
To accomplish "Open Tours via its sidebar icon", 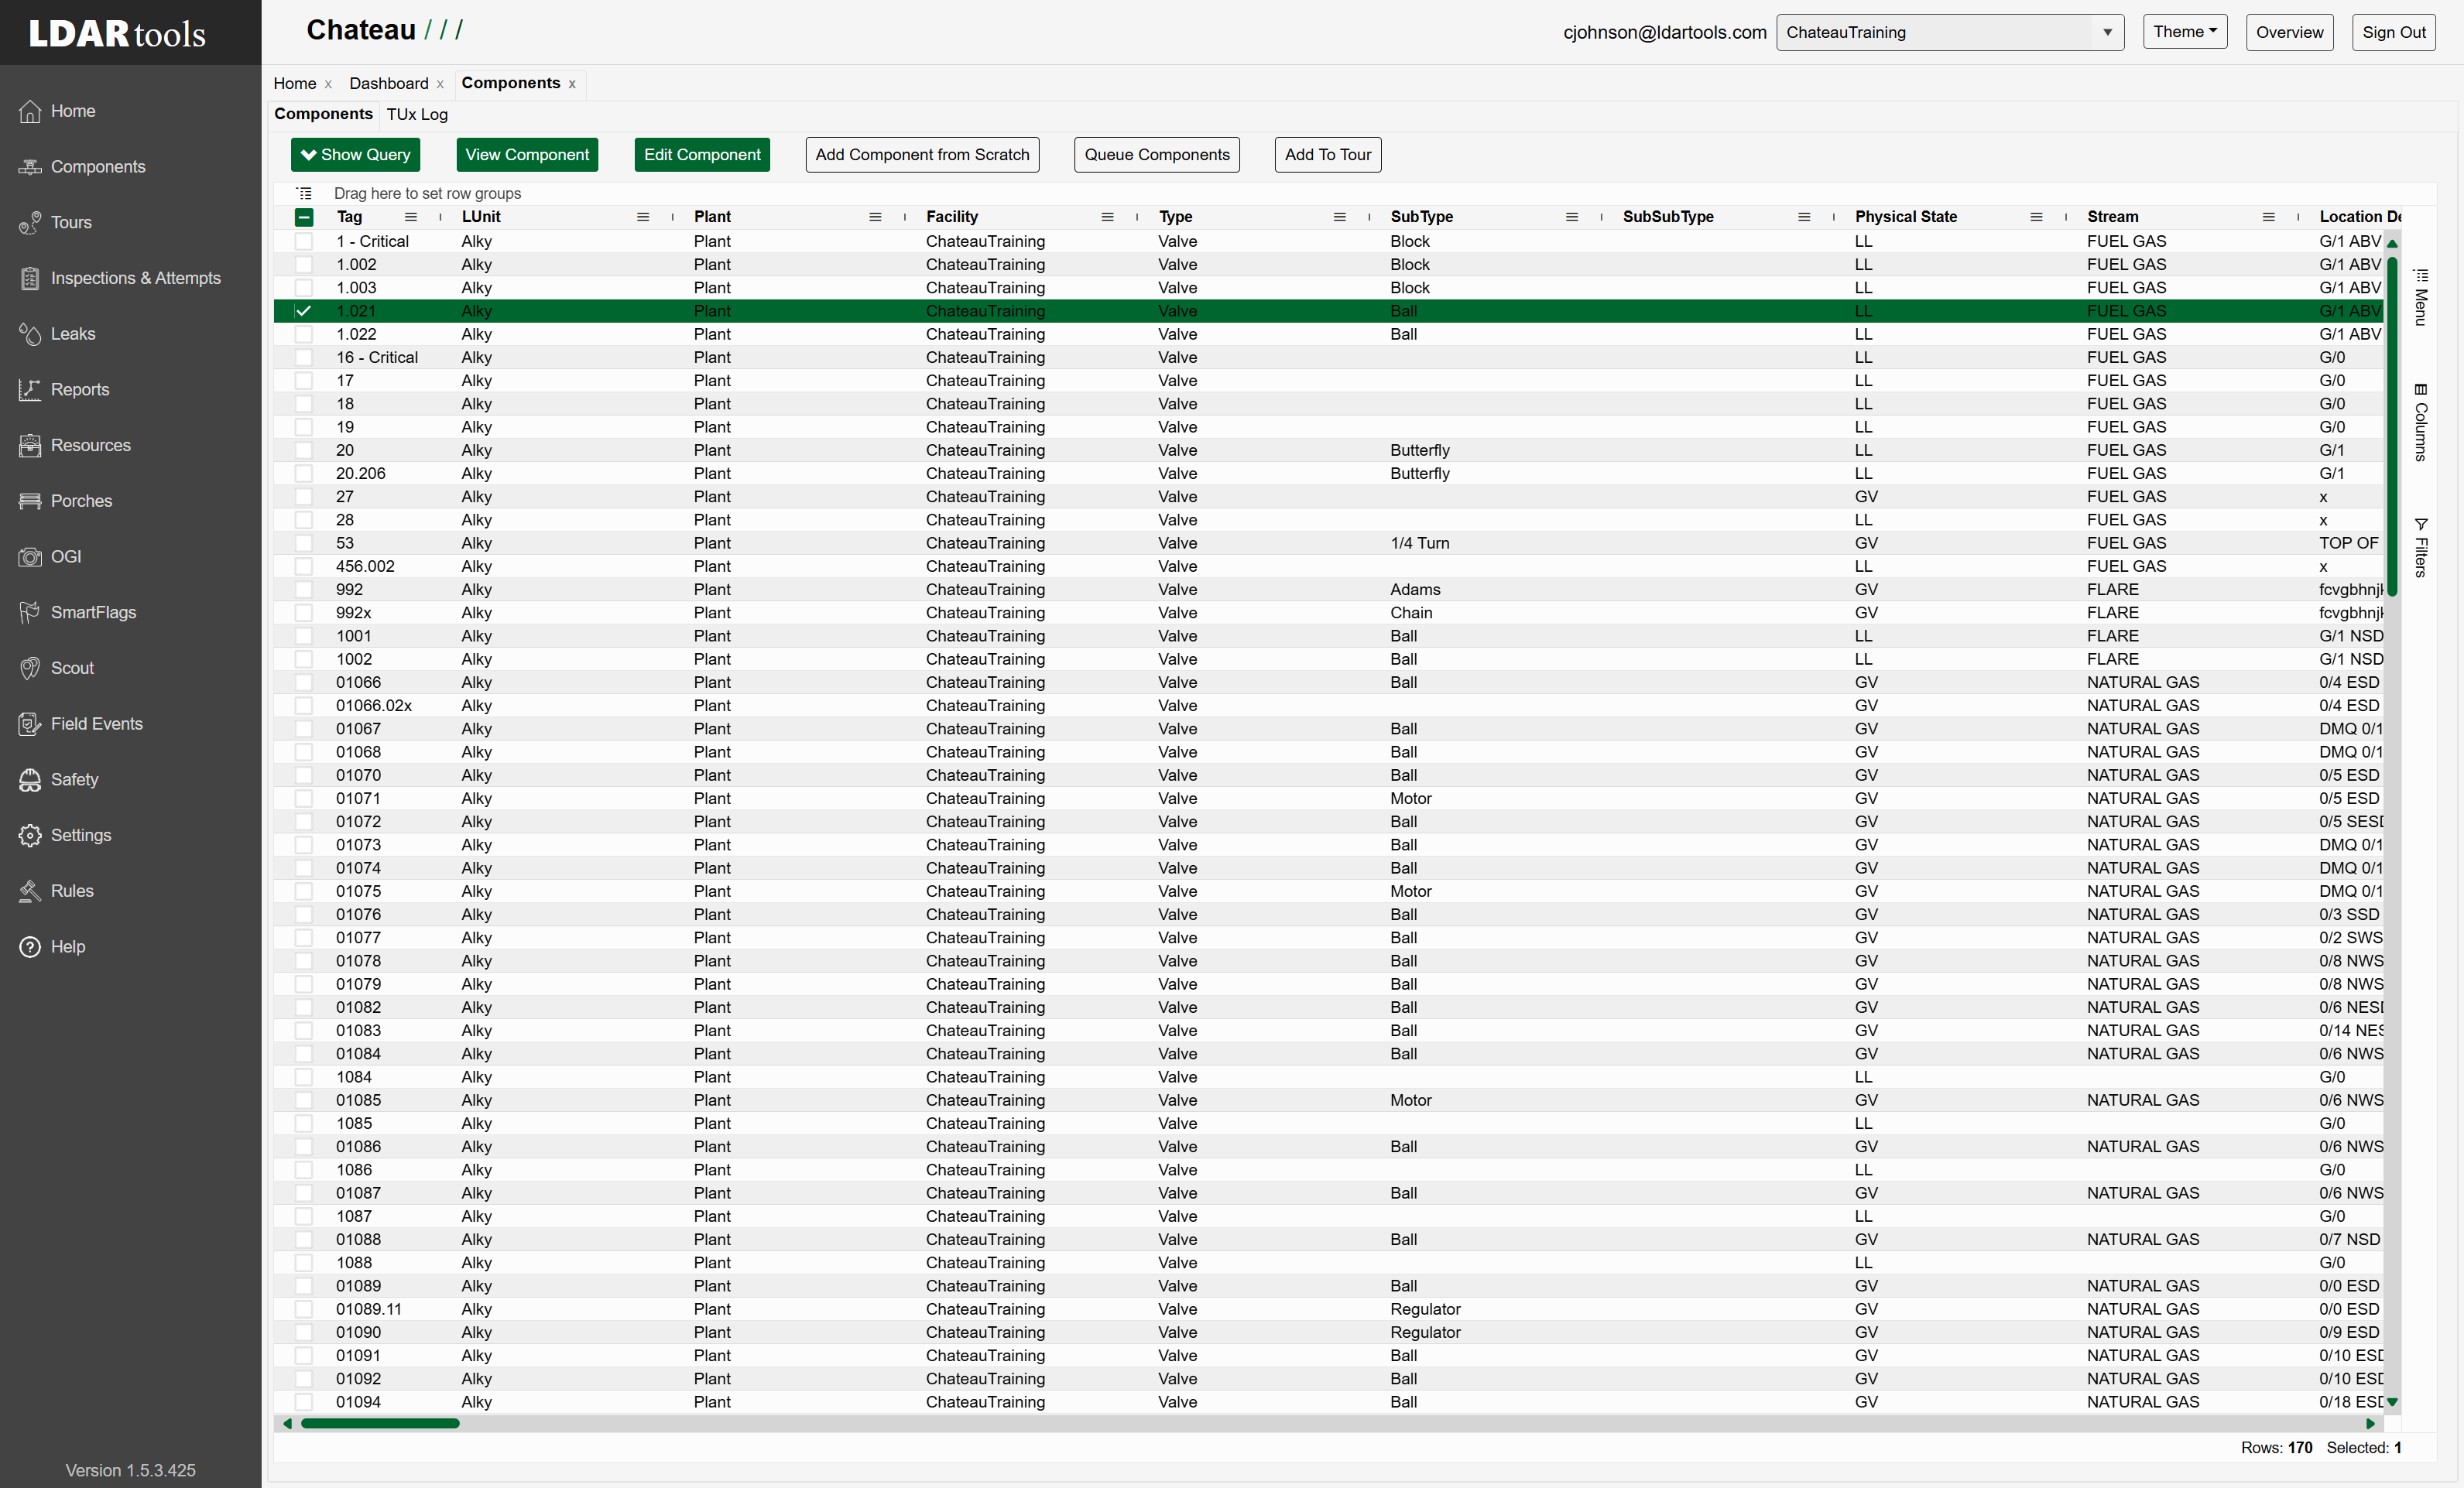I will click(x=30, y=223).
